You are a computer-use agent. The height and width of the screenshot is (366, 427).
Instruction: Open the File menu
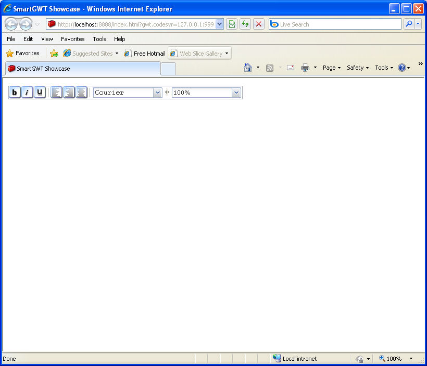[11, 39]
